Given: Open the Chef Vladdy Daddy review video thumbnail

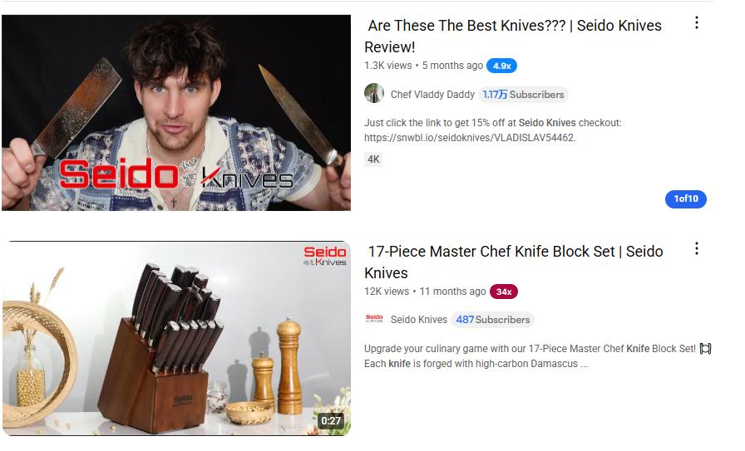Looking at the screenshot, I should coord(176,112).
